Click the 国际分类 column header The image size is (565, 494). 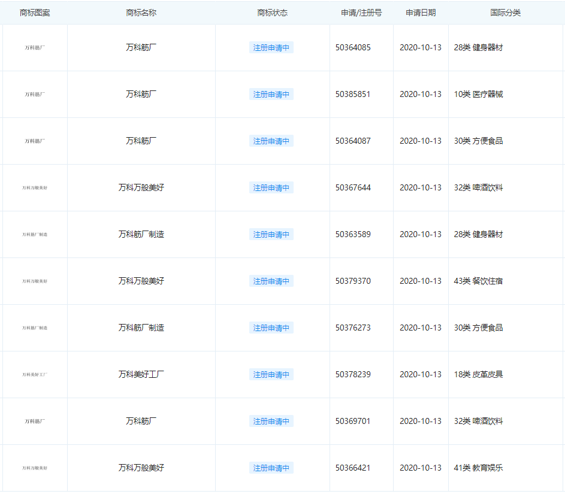coord(505,13)
